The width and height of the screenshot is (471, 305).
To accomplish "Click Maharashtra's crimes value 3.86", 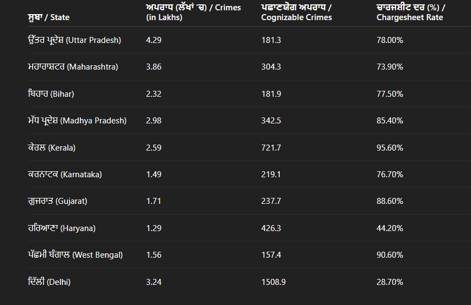I will (x=154, y=67).
